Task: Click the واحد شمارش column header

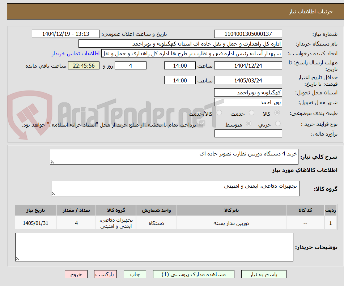Action: [x=156, y=210]
